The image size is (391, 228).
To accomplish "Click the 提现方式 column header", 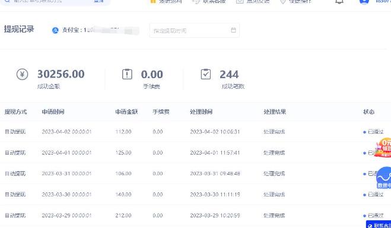I will pos(15,112).
